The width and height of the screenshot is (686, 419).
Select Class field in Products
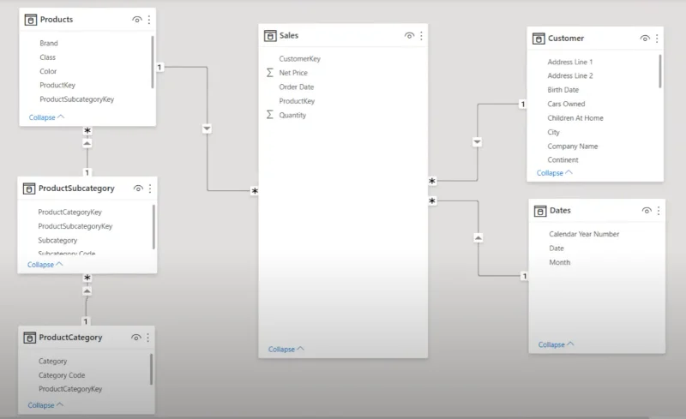pos(48,57)
